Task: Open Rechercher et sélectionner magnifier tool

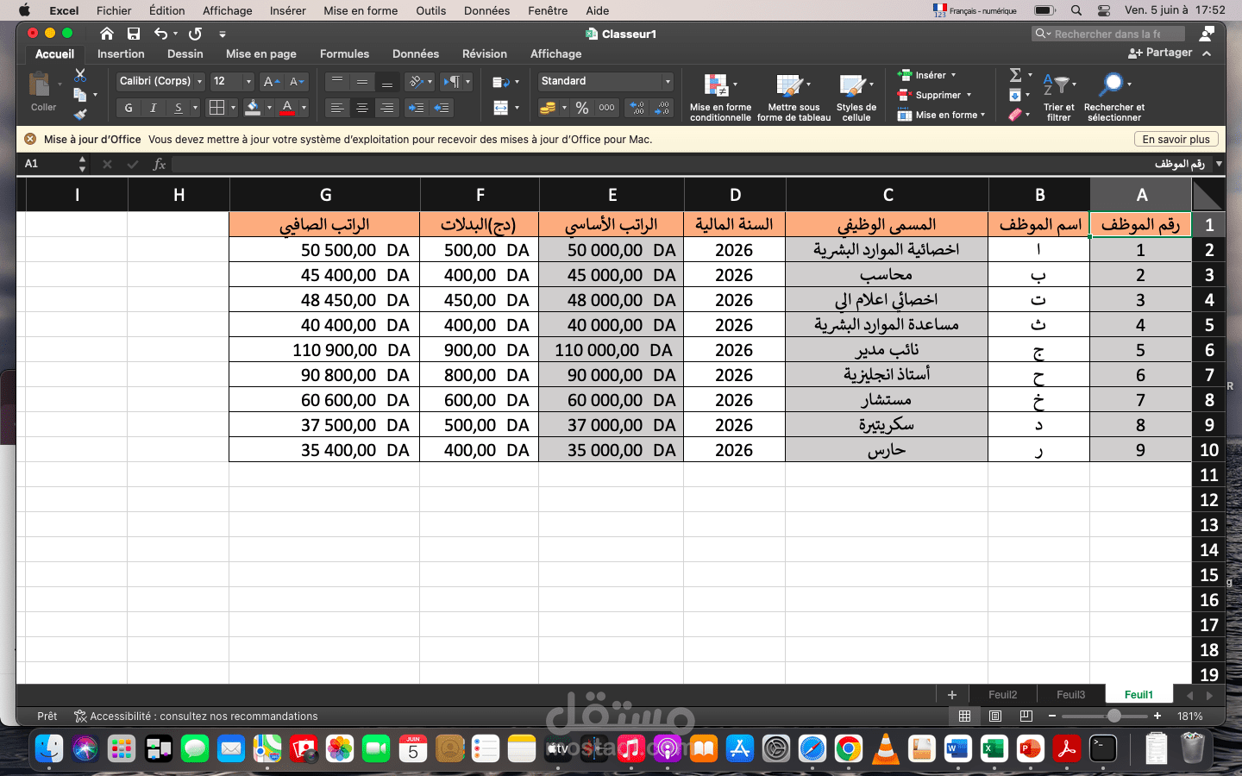Action: (1113, 95)
